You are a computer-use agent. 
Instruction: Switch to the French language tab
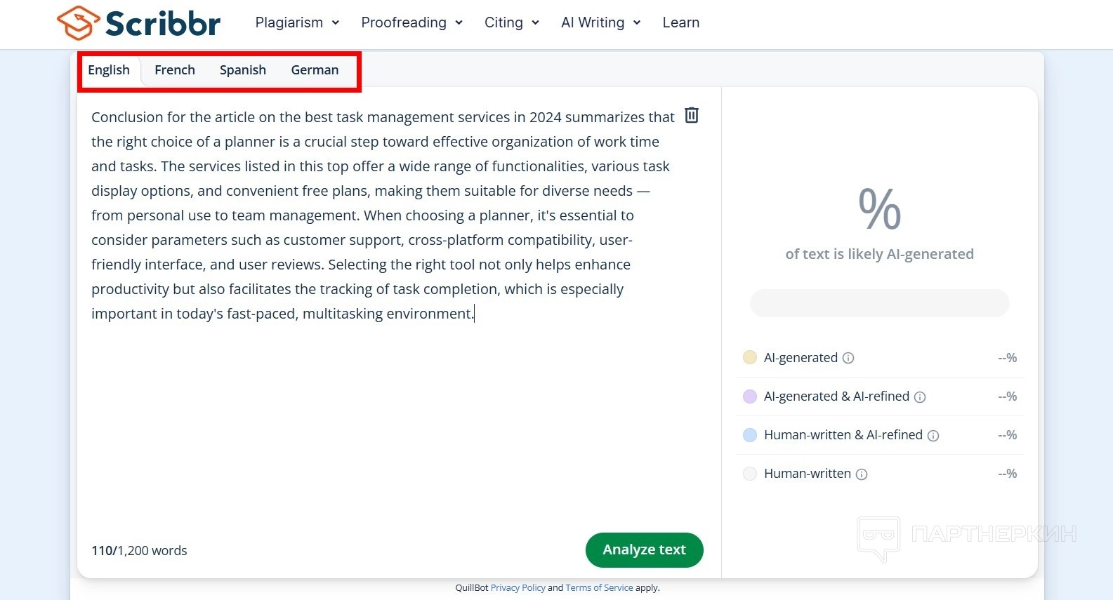click(x=175, y=70)
